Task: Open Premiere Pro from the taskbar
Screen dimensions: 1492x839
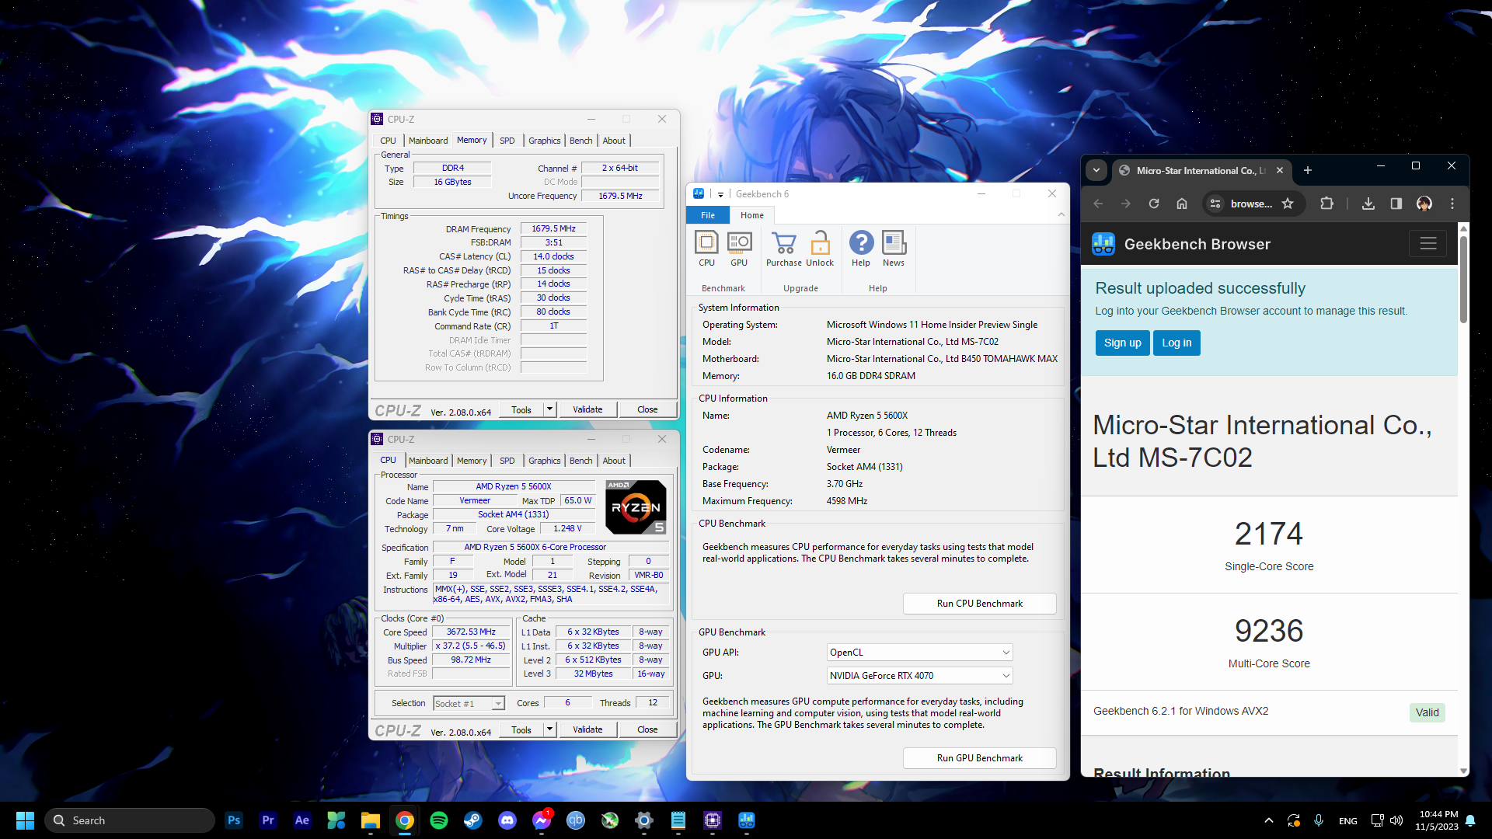Action: pyautogui.click(x=268, y=820)
